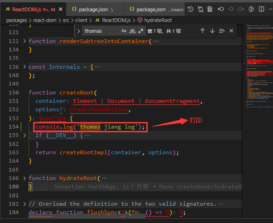Image resolution: width=273 pixels, height=223 pixels.
Task: Toggle Use Regular Expression option
Action: pos(141,31)
